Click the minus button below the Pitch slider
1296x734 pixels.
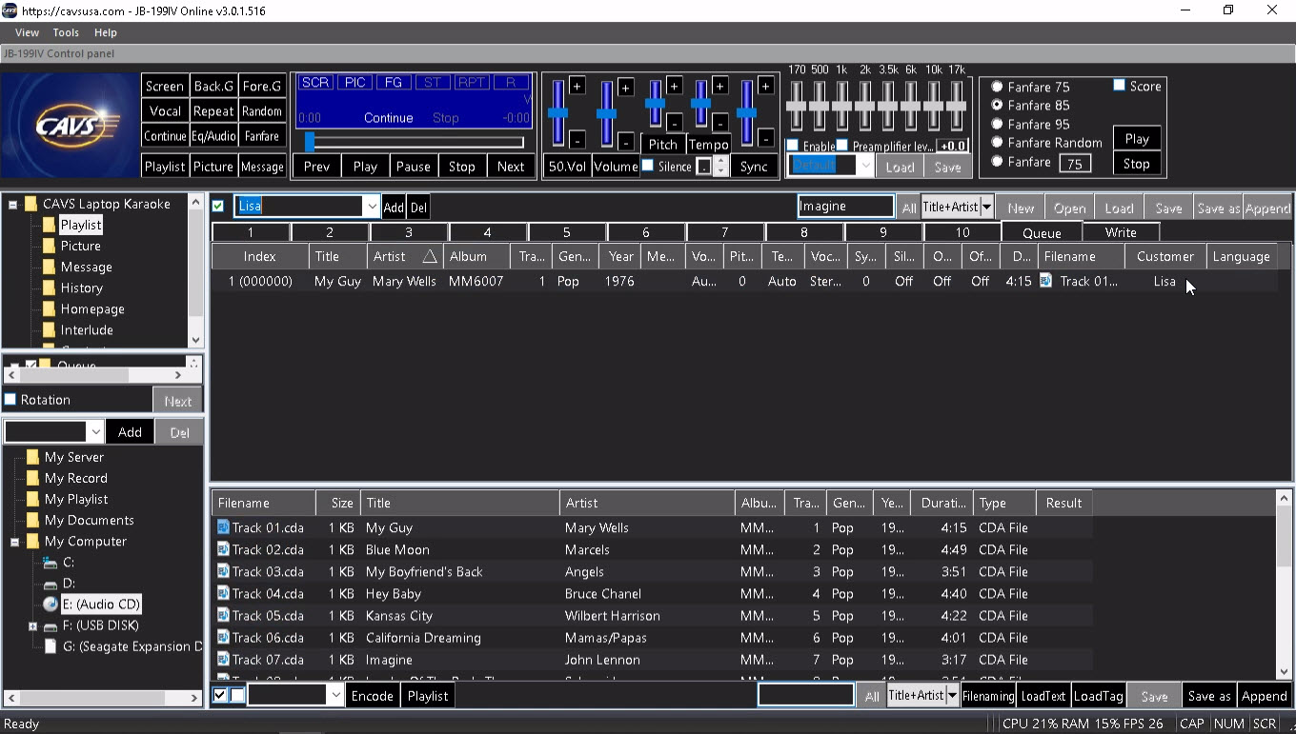(x=674, y=122)
